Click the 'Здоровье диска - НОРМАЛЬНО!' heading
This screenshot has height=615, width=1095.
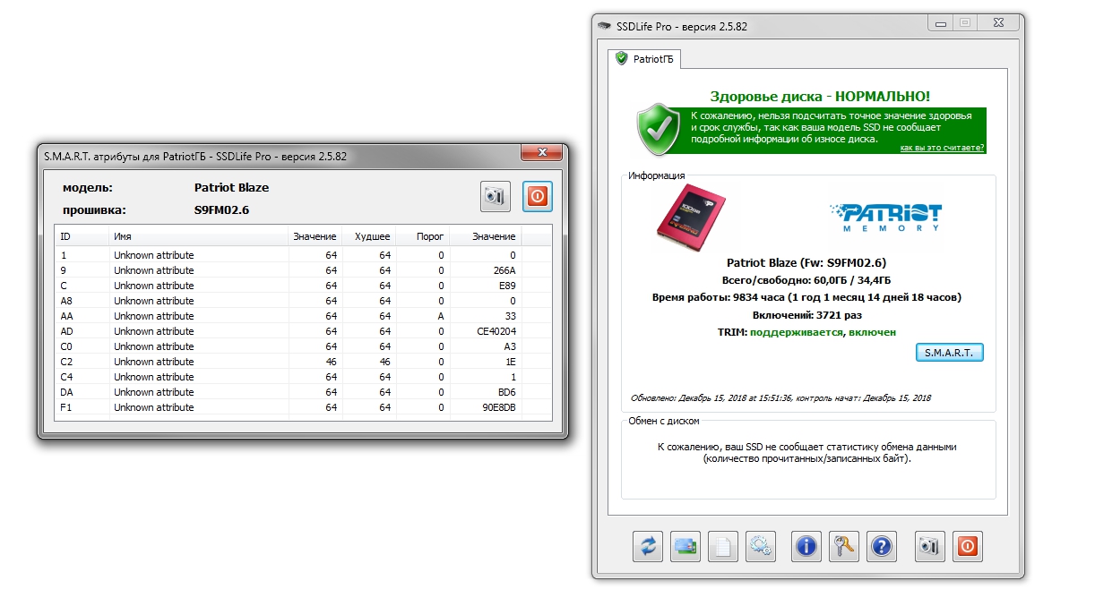(x=820, y=96)
